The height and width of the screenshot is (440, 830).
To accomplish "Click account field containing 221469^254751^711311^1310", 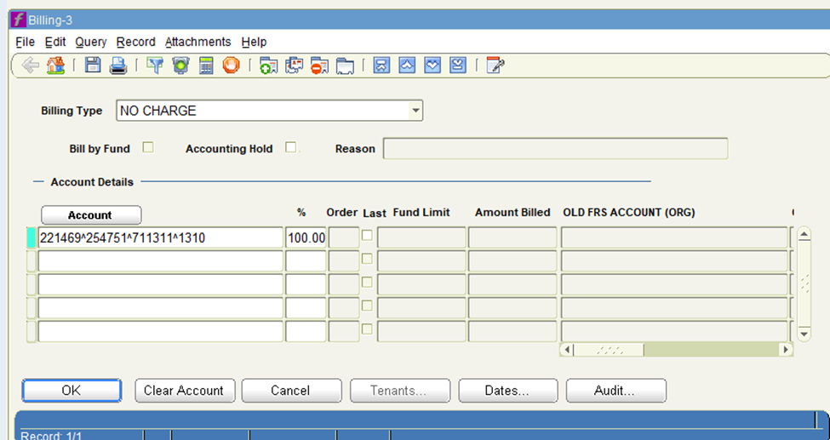I will tap(160, 237).
